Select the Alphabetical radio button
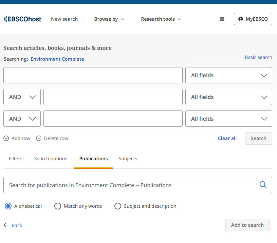This screenshot has width=277, height=243. pyautogui.click(x=8, y=206)
